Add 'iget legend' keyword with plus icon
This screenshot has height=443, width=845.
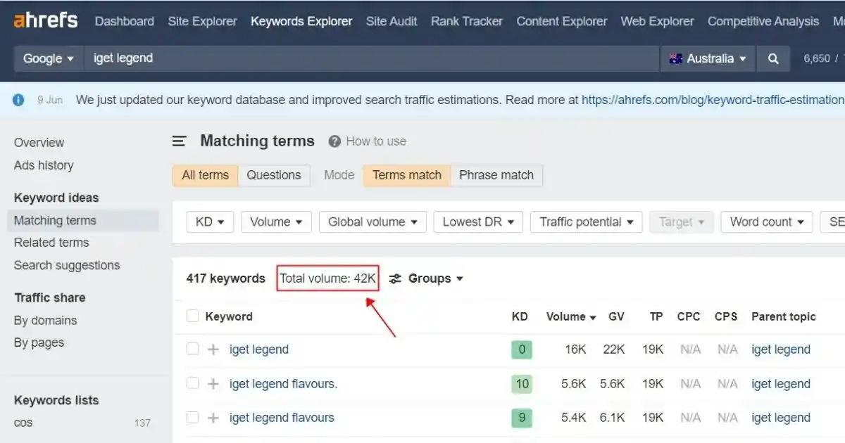tap(213, 349)
